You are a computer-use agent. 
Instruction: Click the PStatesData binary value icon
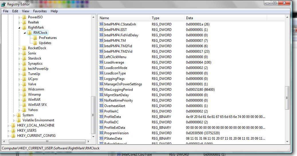pos(101,138)
